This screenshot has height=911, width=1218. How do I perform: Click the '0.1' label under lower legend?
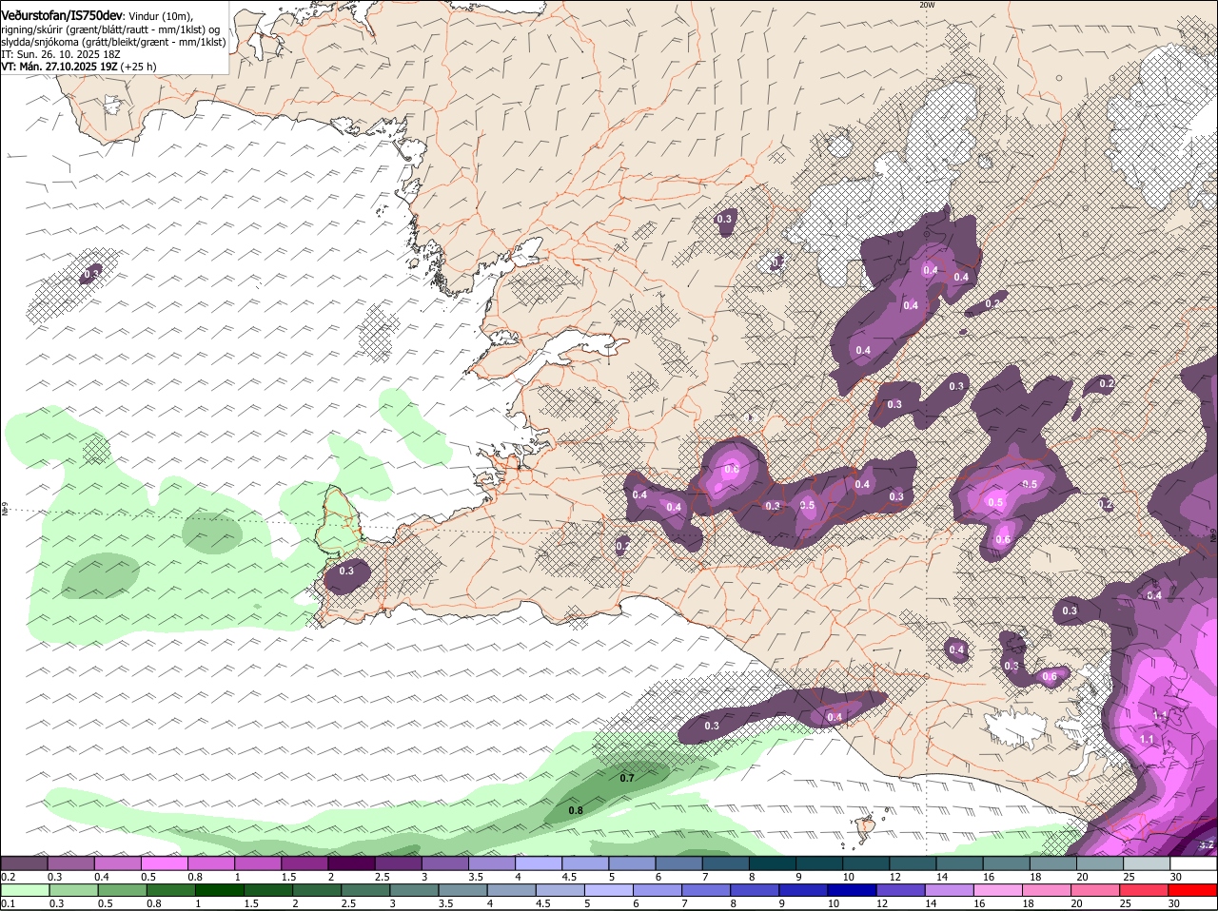pyautogui.click(x=9, y=903)
